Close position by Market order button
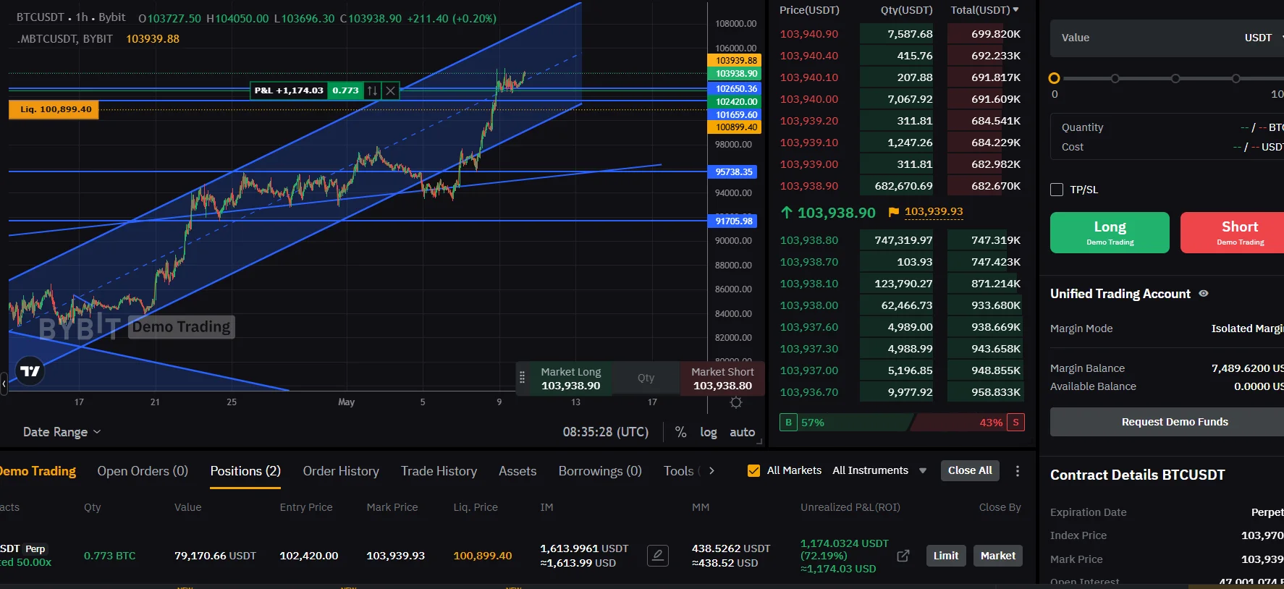The image size is (1284, 589). pos(998,556)
